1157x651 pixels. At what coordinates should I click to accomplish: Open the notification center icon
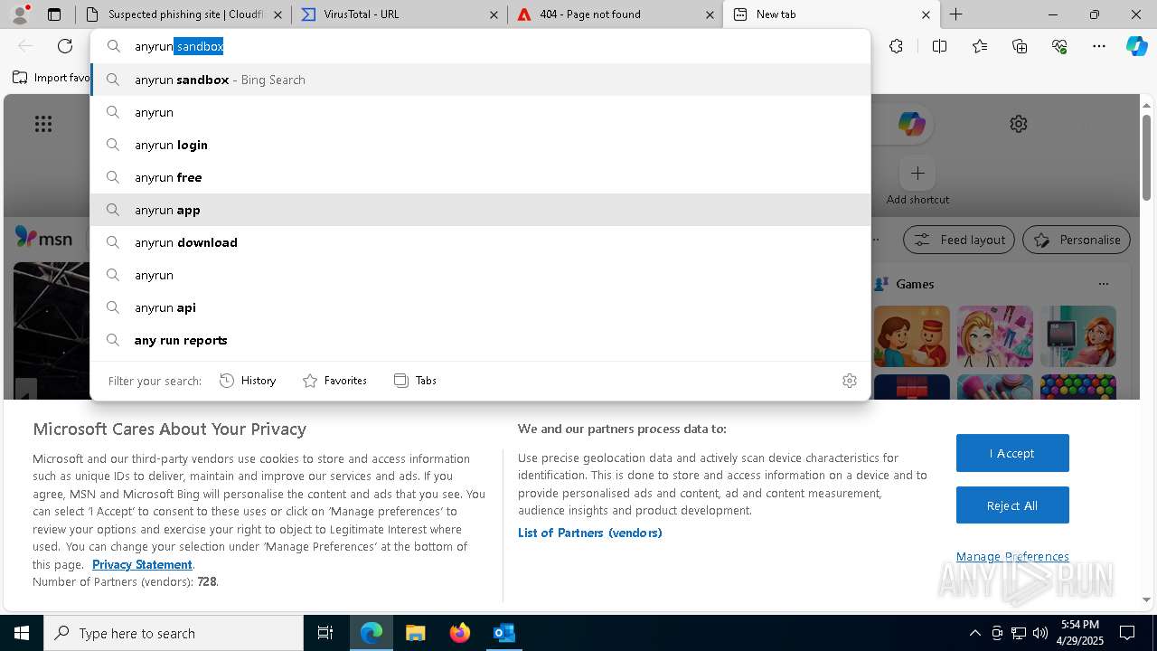tap(1127, 633)
